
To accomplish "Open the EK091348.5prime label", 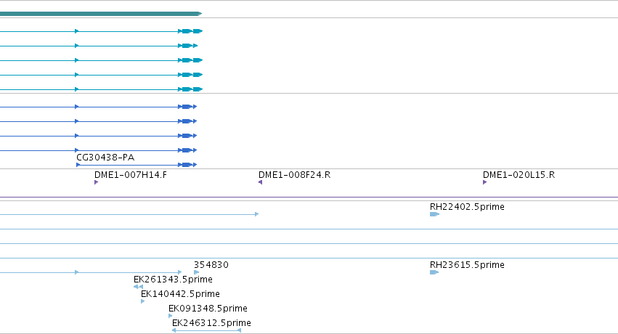I will point(208,309).
